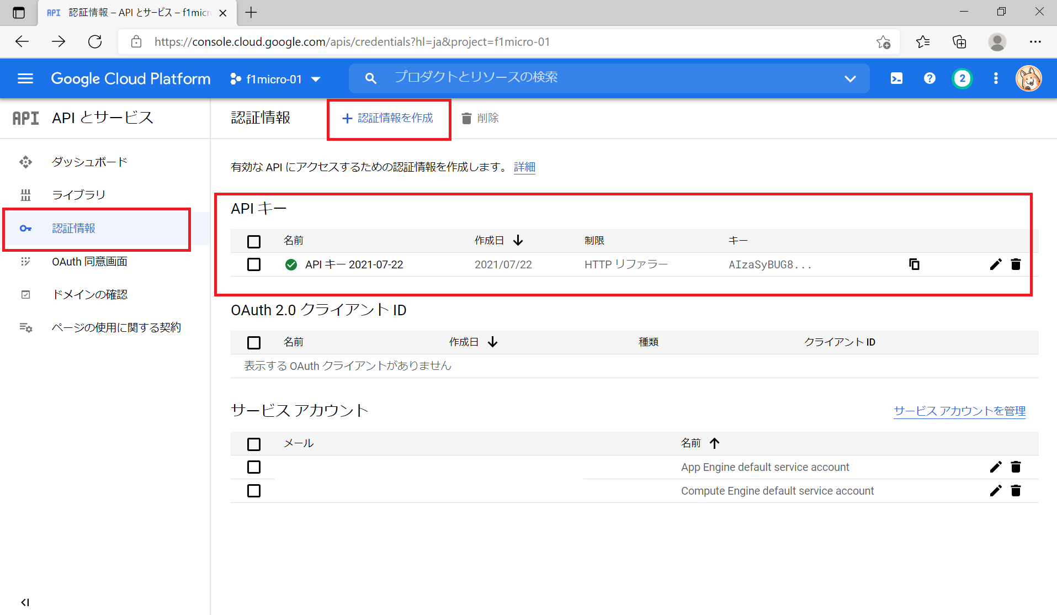Activate Cloud Shell terminal icon
Image resolution: width=1057 pixels, height=615 pixels.
(896, 78)
